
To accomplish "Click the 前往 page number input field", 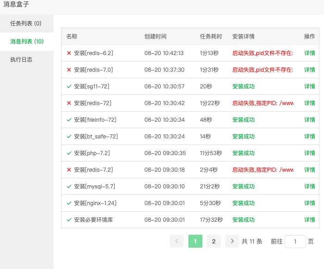I will click(295, 241).
